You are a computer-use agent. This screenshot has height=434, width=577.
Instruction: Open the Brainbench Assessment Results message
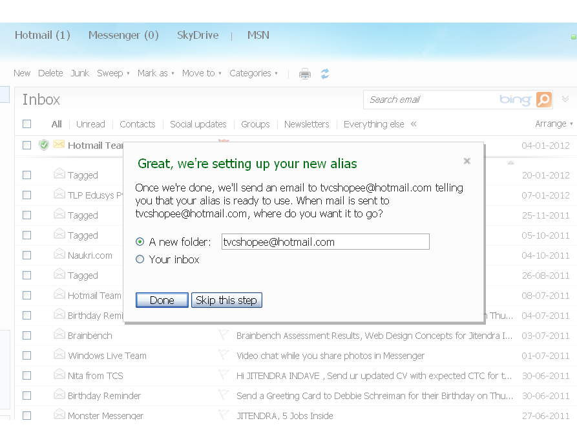pyautogui.click(x=374, y=336)
